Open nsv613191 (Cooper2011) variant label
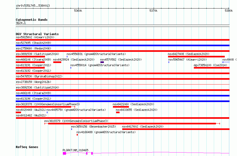 (x=34, y=65)
